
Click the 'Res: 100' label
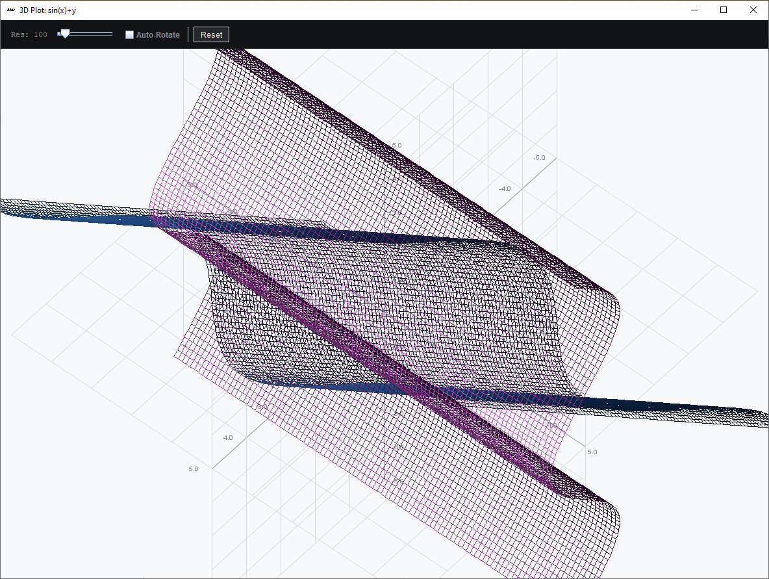pyautogui.click(x=29, y=35)
